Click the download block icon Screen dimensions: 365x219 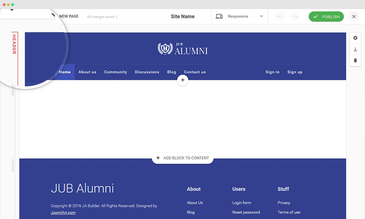[x=355, y=49]
